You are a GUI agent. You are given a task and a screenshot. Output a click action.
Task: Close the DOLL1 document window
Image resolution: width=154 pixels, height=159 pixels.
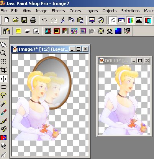147,61
